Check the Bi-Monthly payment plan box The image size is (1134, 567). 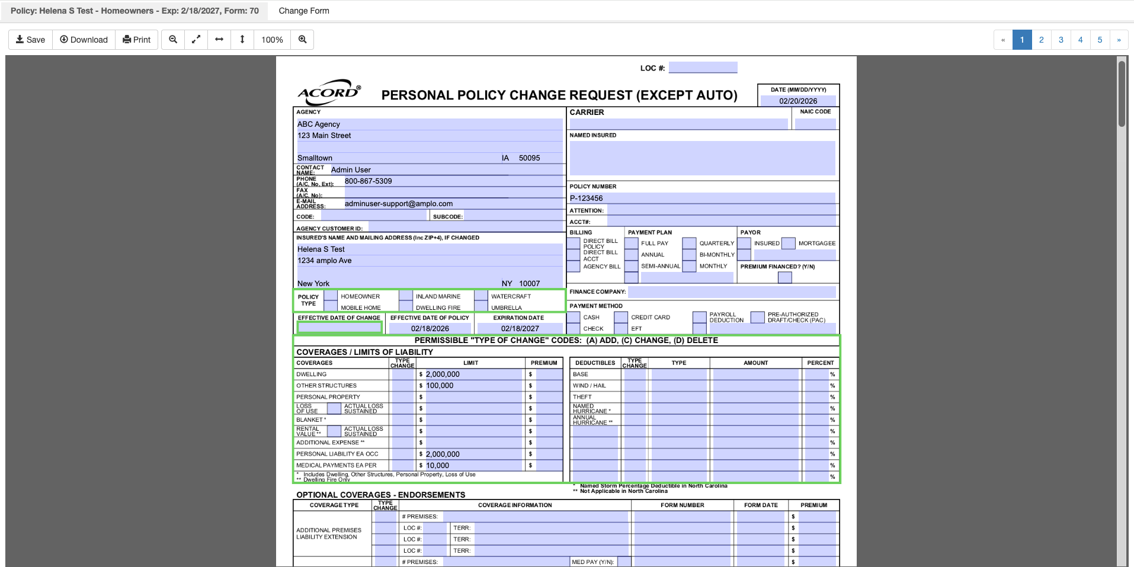[689, 255]
